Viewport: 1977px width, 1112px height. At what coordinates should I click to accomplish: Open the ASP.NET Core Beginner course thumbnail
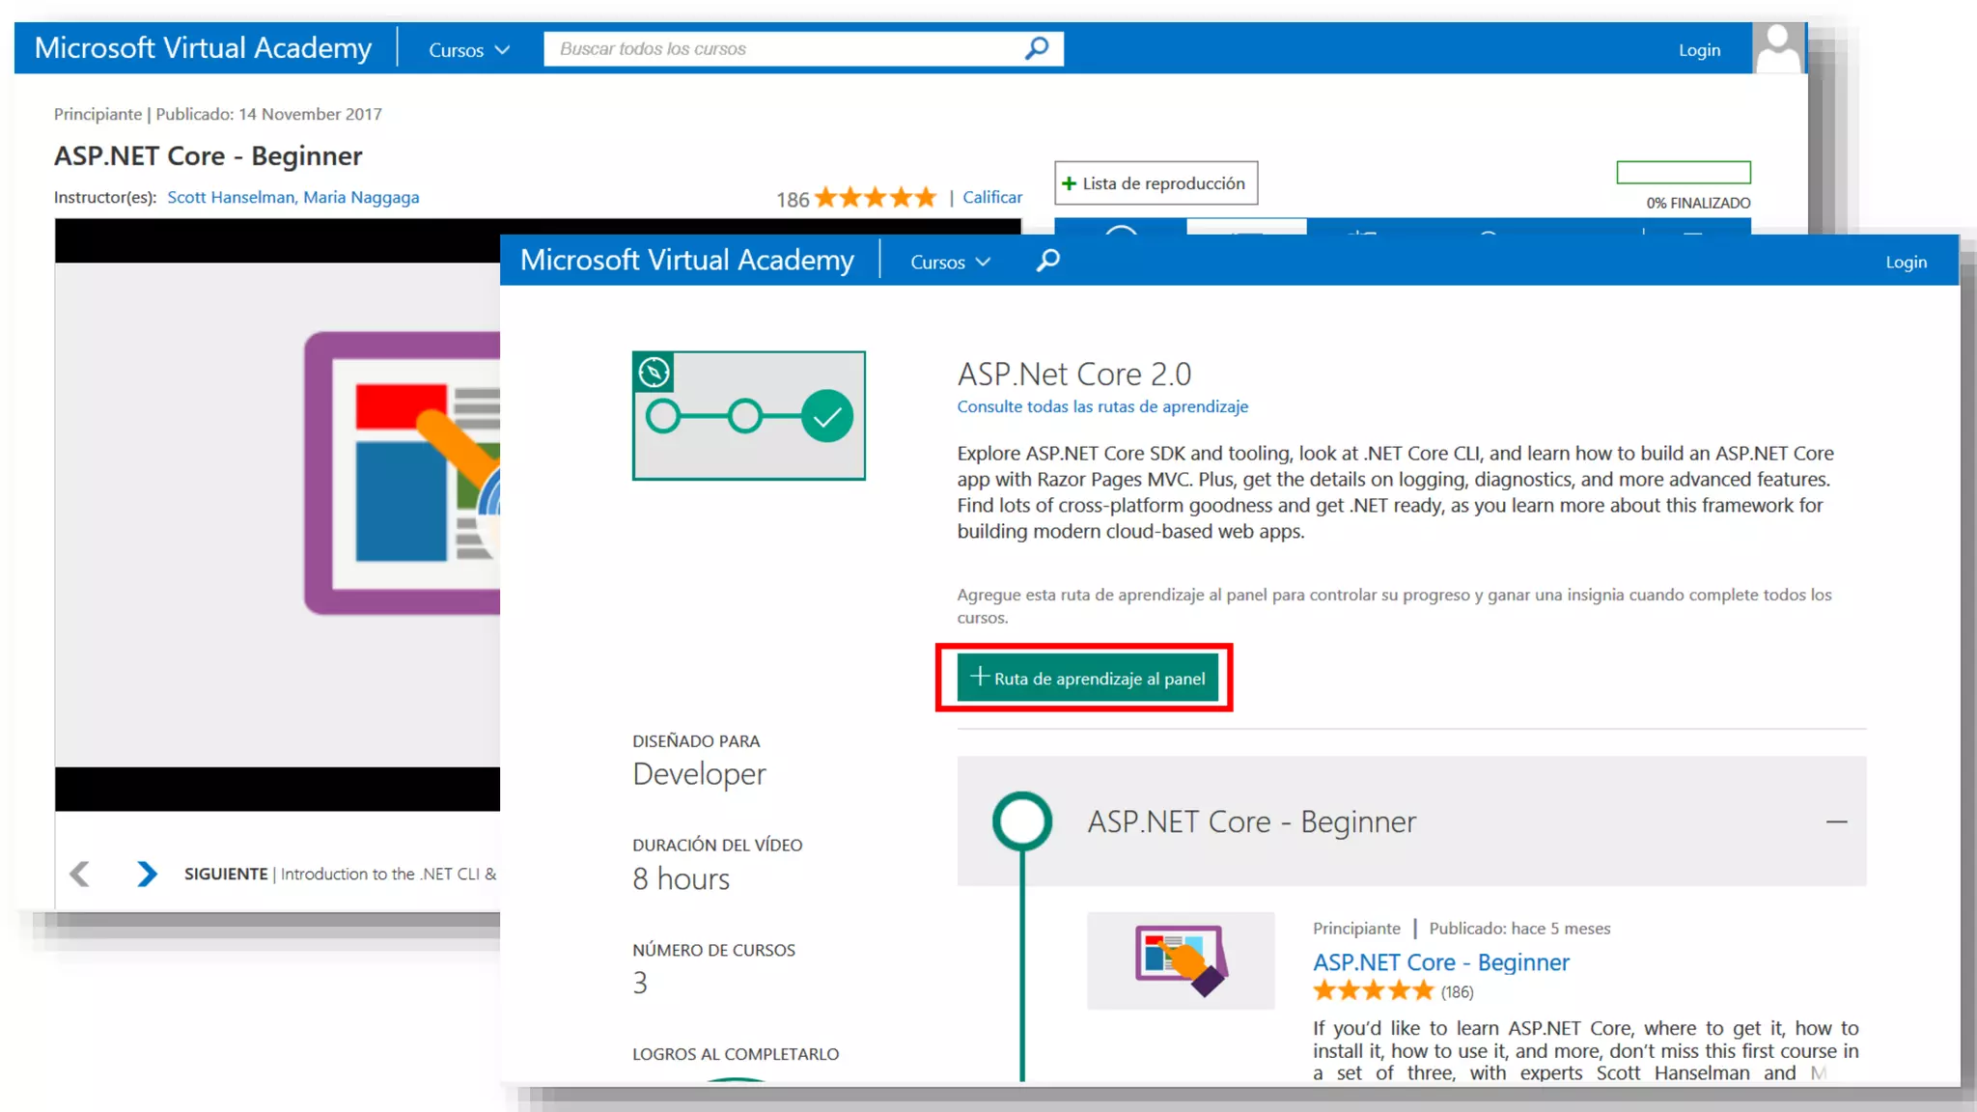tap(1180, 960)
